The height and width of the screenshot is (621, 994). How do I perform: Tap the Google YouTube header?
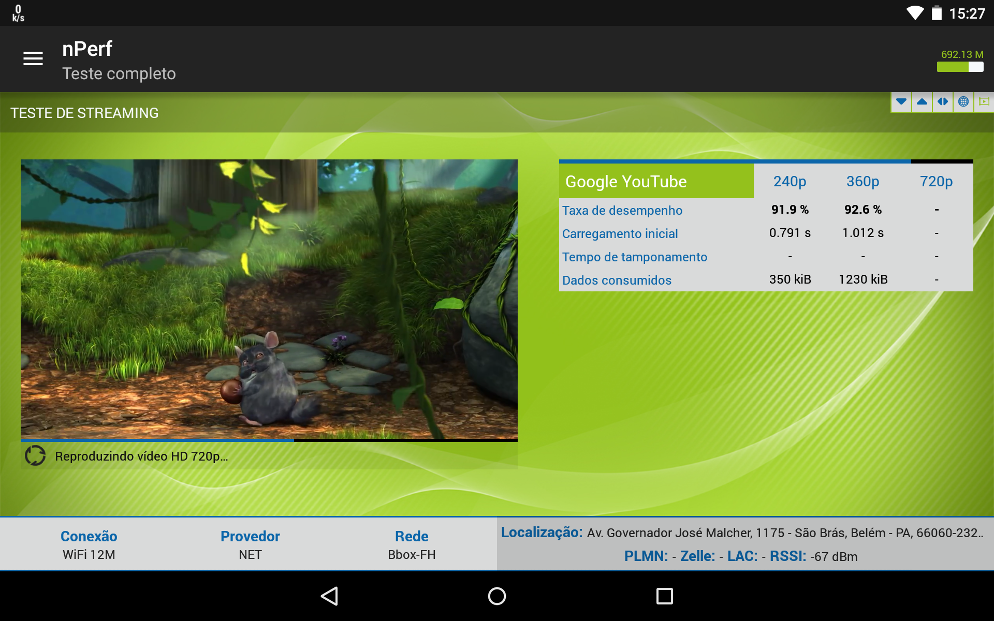click(656, 181)
